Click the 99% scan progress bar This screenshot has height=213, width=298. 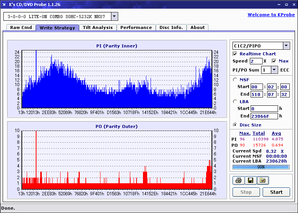261,167
